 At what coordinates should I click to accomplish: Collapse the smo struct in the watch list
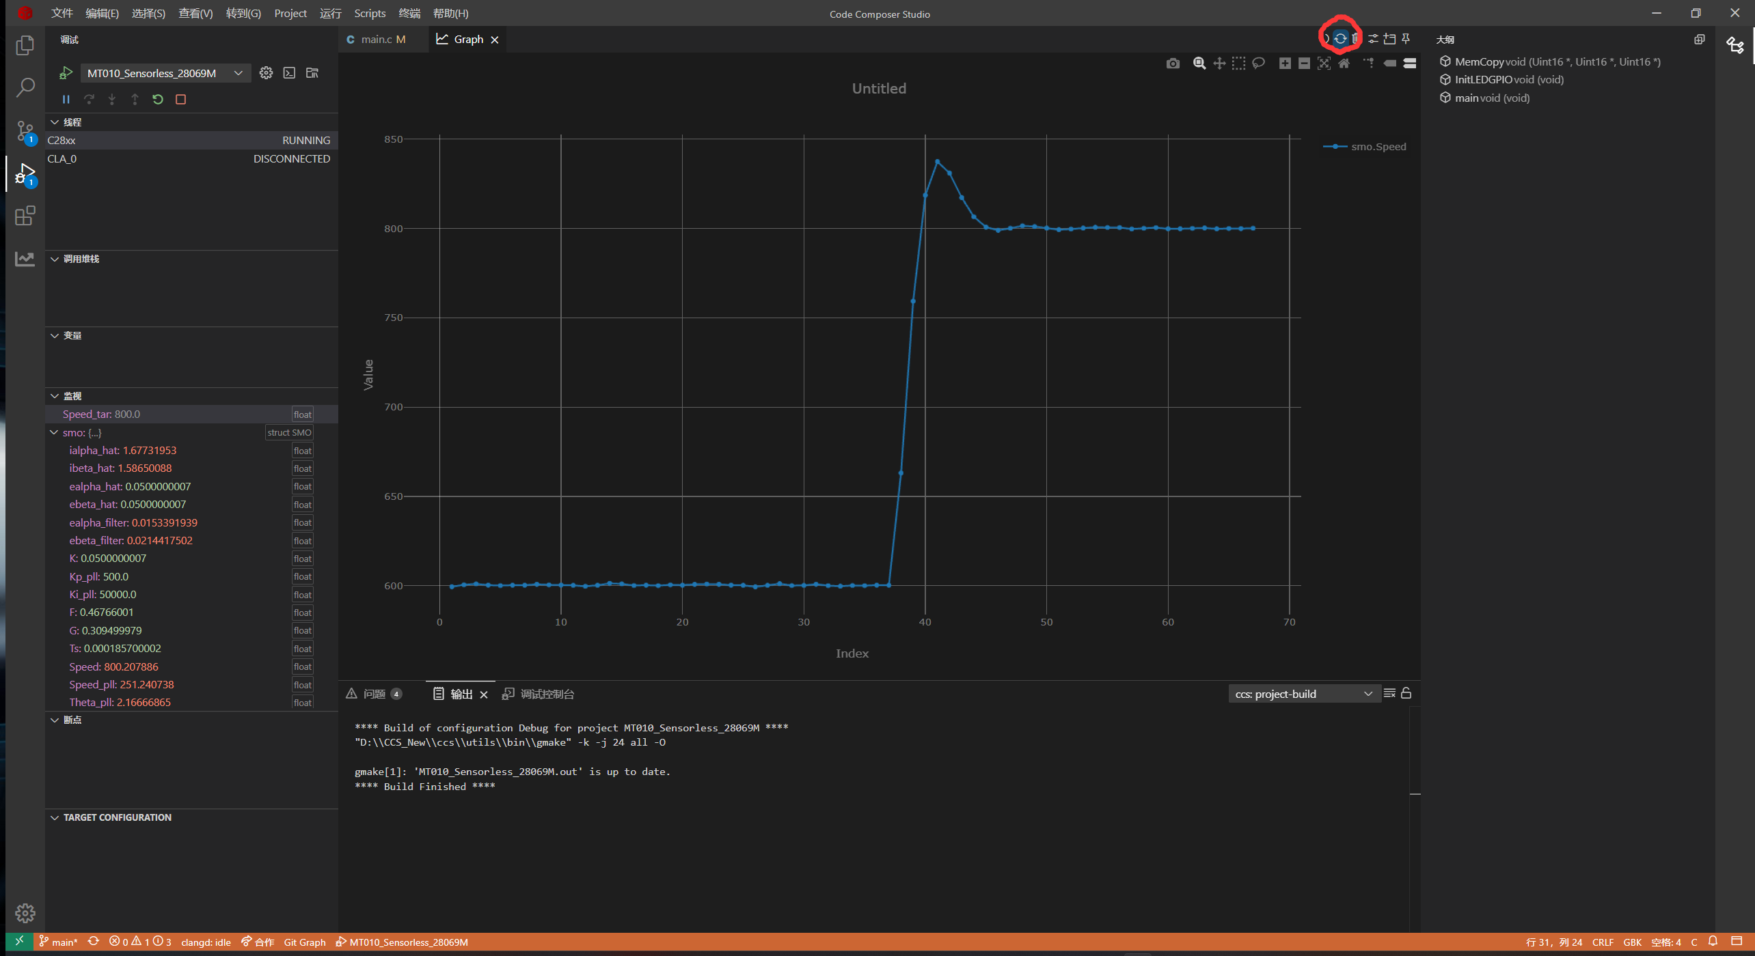tap(54, 432)
